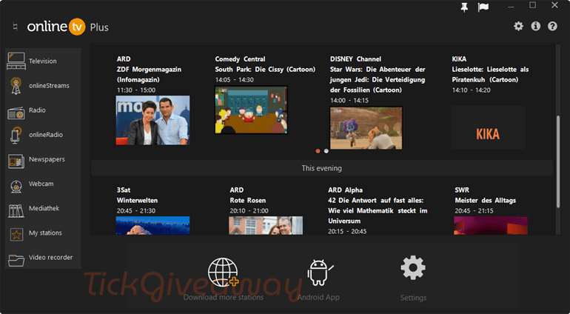Screen dimensions: 570x314
Task: Click the vertical scrollbar thumb
Action: (x=558, y=161)
